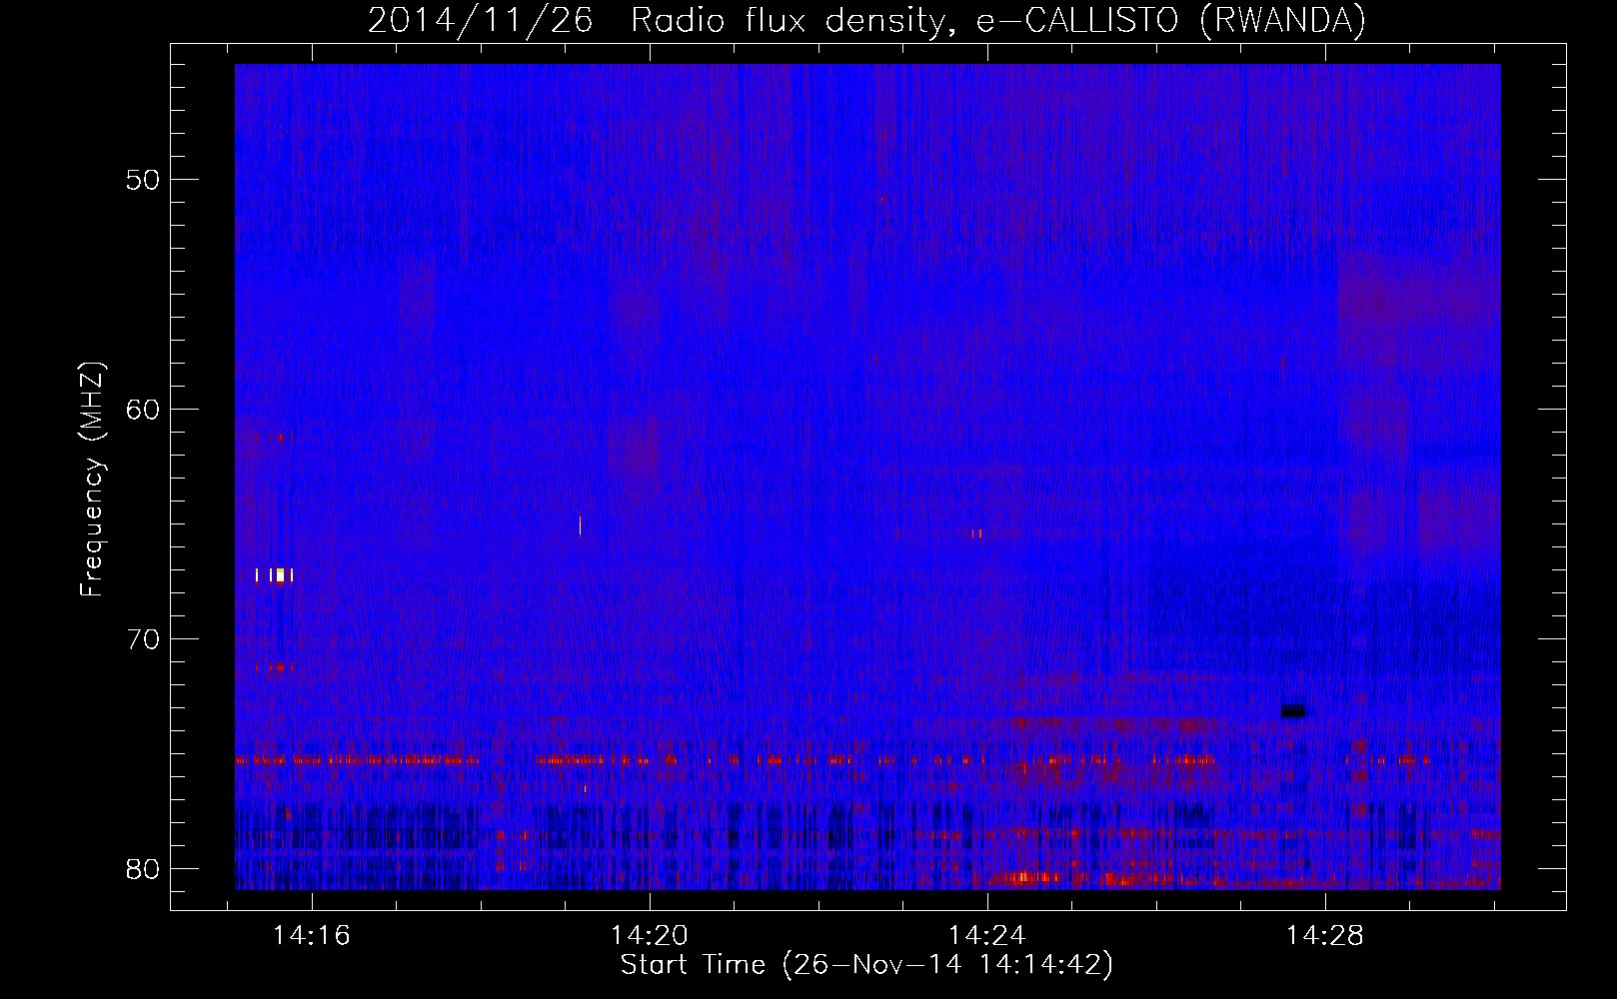Click the 14:28 time tick label
This screenshot has height=999, width=1617.
click(1325, 936)
